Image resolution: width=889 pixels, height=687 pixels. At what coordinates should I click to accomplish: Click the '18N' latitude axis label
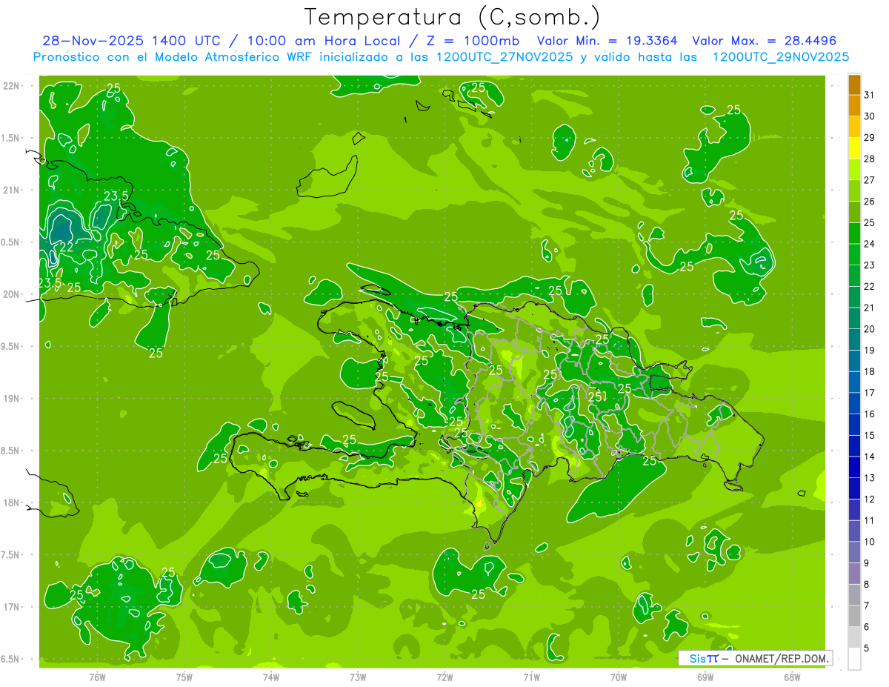[x=11, y=502]
